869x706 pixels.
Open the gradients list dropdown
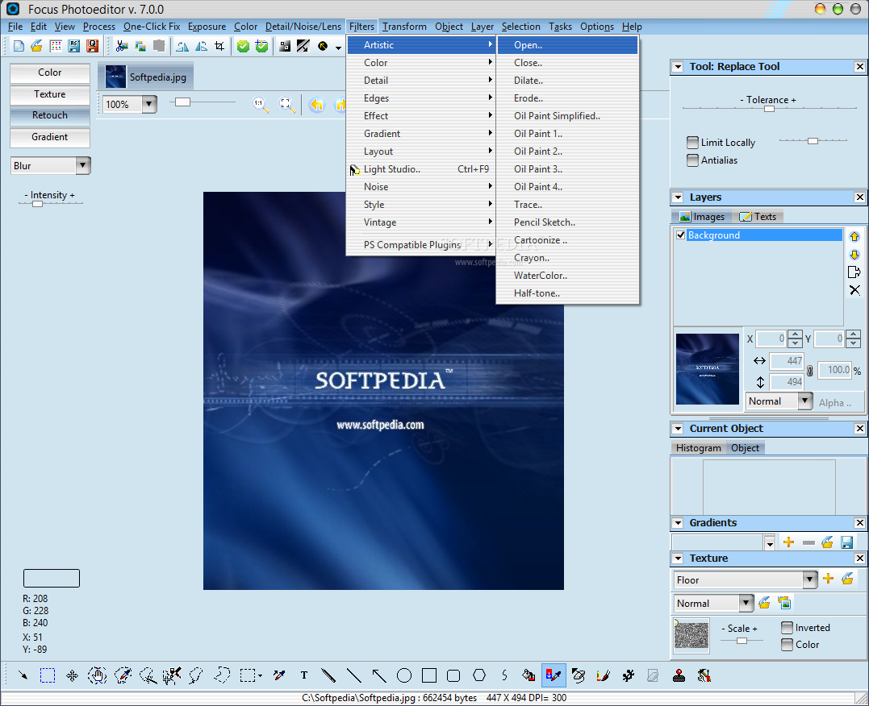click(x=769, y=542)
